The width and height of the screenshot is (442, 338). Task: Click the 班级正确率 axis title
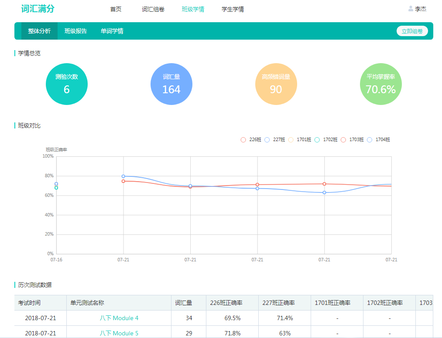tap(56, 150)
